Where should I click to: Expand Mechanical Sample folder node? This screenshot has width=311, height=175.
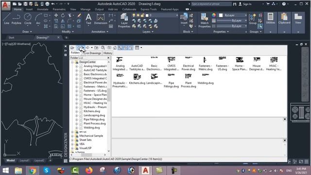coord(72,136)
